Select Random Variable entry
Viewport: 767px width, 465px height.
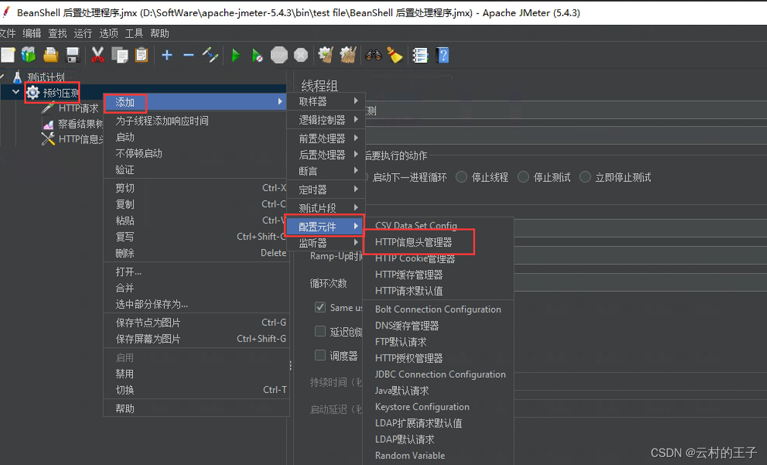point(438,456)
